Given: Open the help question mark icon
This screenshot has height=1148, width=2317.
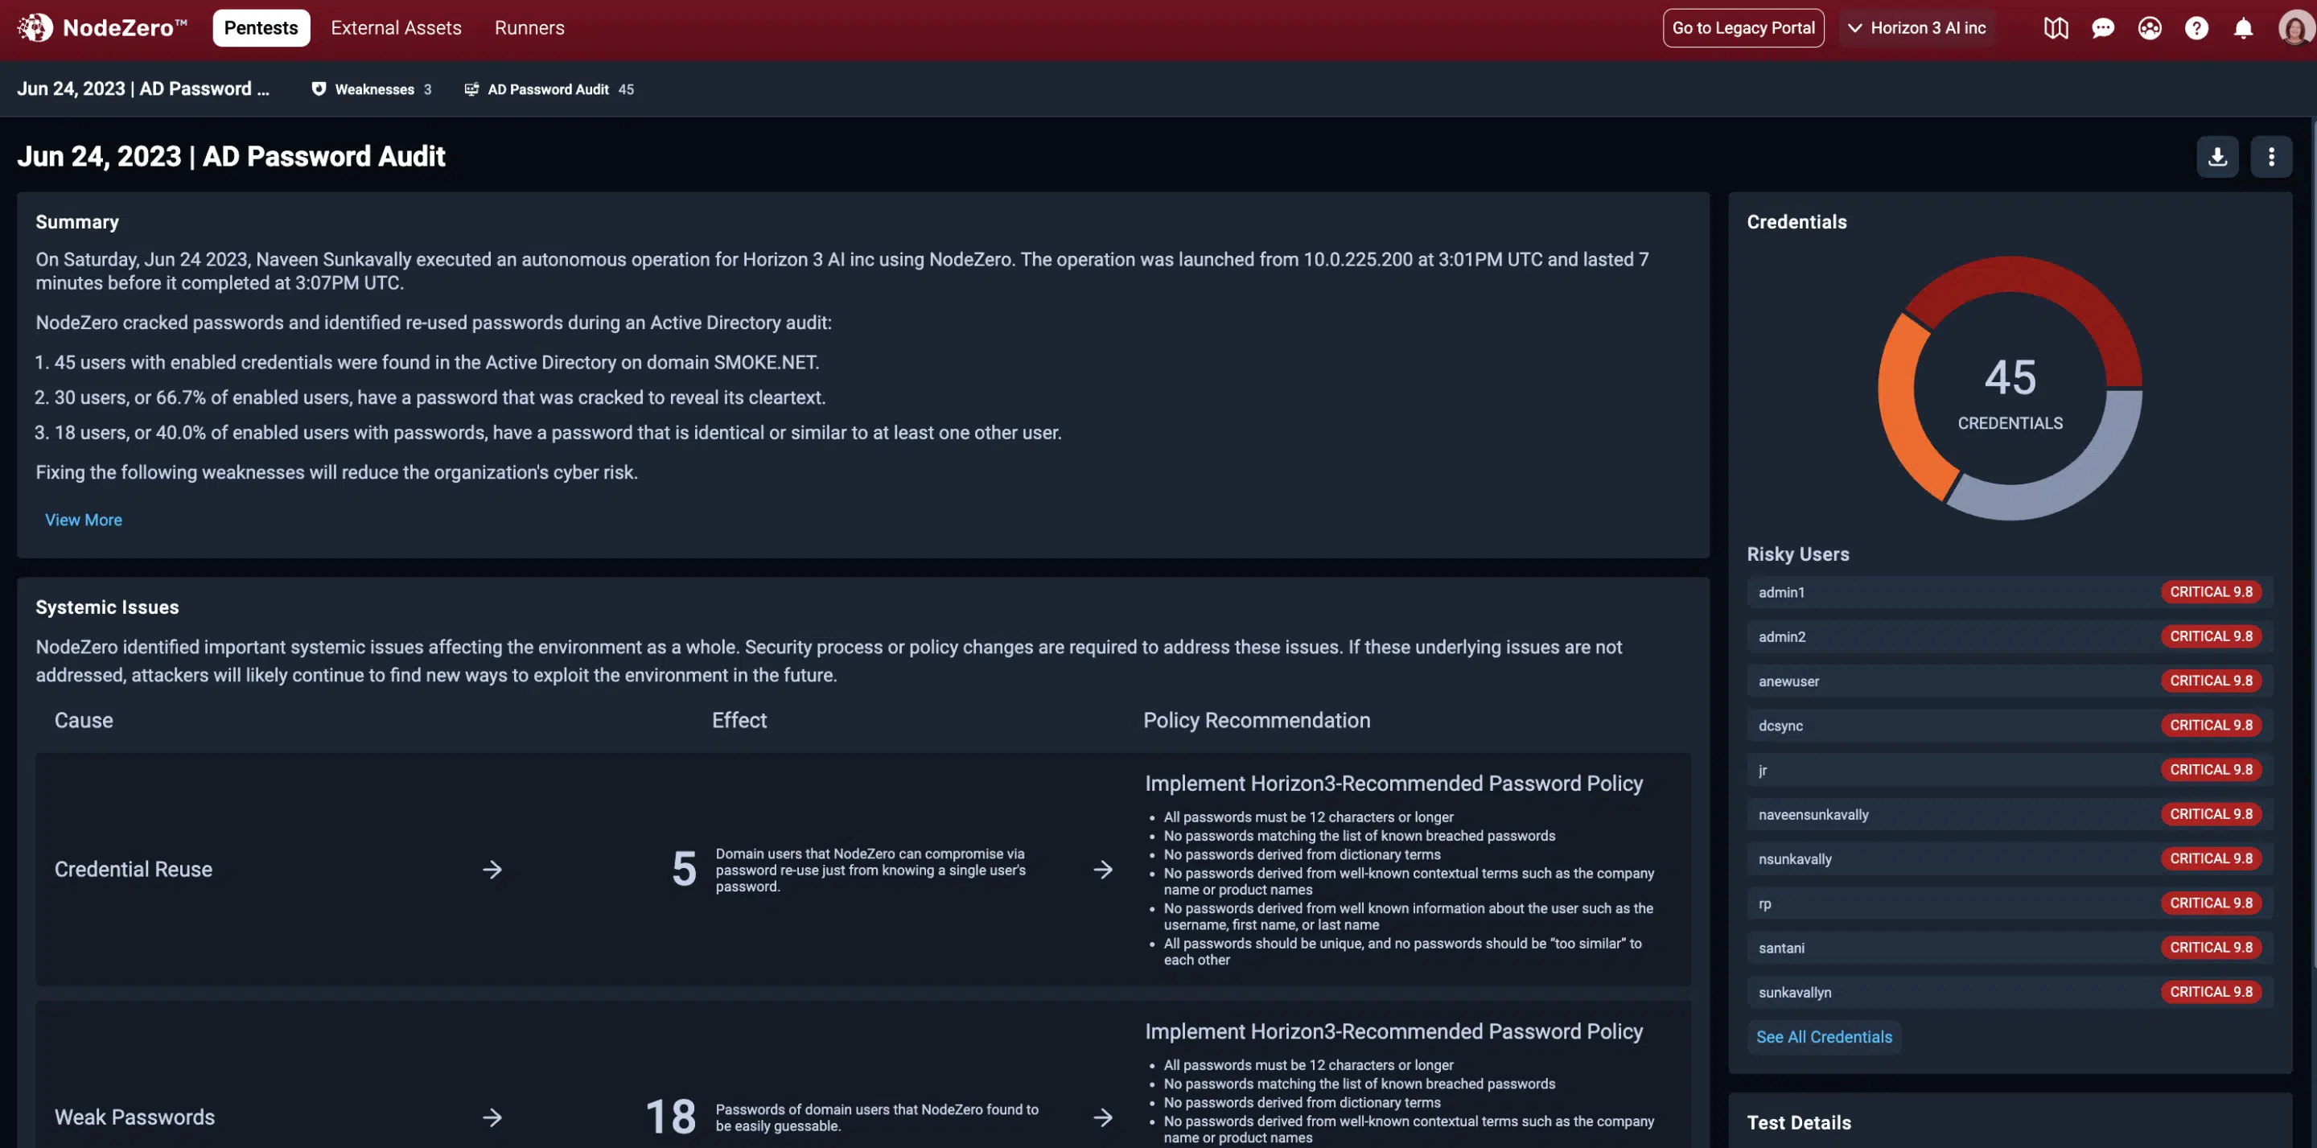Looking at the screenshot, I should (2196, 28).
